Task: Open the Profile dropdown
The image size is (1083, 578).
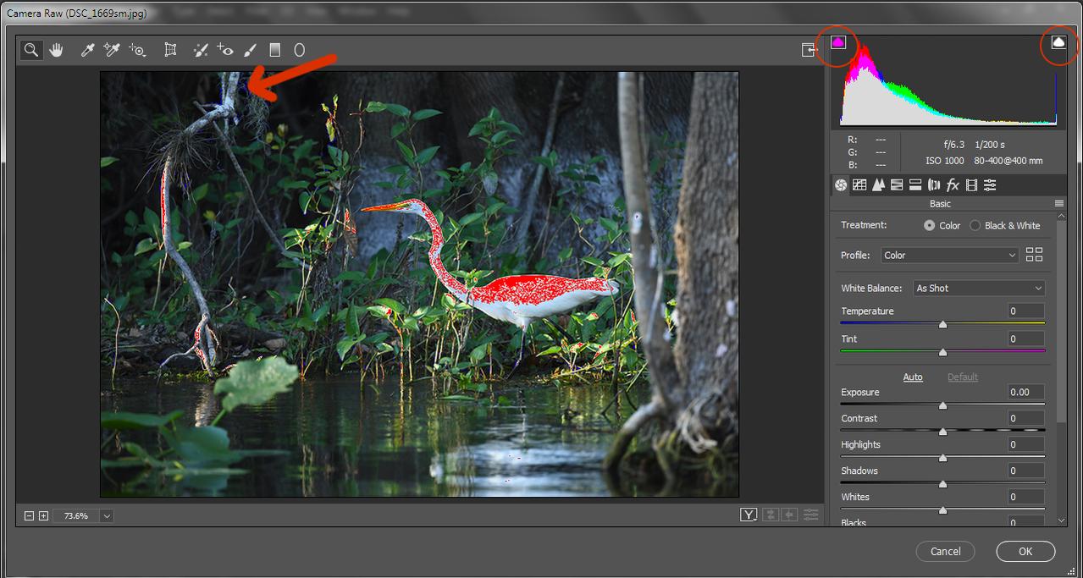Action: coord(948,255)
